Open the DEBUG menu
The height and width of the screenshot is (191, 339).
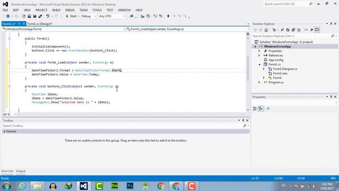[70, 10]
